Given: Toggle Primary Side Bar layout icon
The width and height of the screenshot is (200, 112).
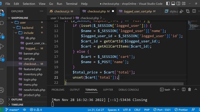Looking at the screenshot, I should pos(168,3).
